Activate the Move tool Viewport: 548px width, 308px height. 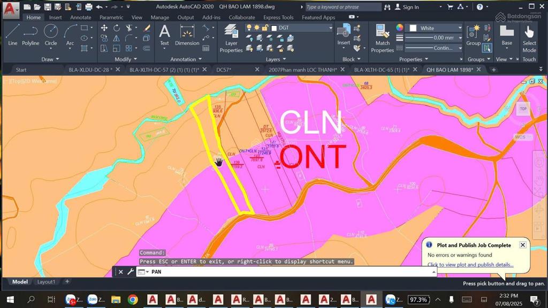point(104,28)
